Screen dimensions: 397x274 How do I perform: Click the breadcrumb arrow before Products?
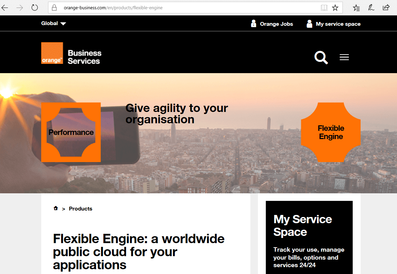(64, 208)
